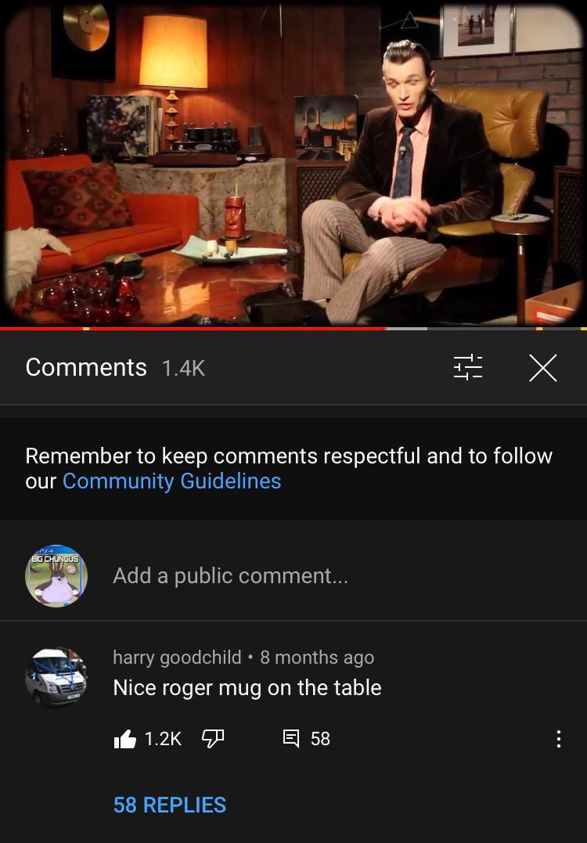Tap the grey buffered section of the progress bar
Image resolution: width=587 pixels, height=843 pixels.
tap(407, 328)
